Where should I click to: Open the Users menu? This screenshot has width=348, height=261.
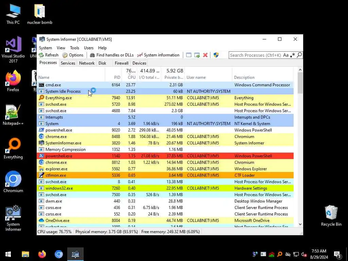(89, 48)
